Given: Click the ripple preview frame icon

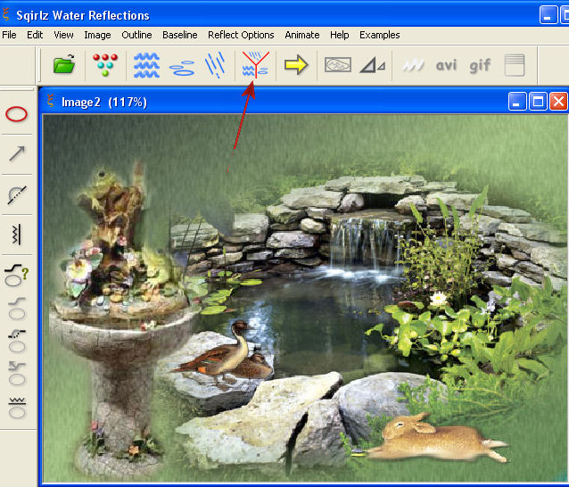Looking at the screenshot, I should pos(338,65).
